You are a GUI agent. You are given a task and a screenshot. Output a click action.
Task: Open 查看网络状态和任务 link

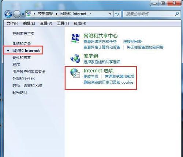[100, 42]
